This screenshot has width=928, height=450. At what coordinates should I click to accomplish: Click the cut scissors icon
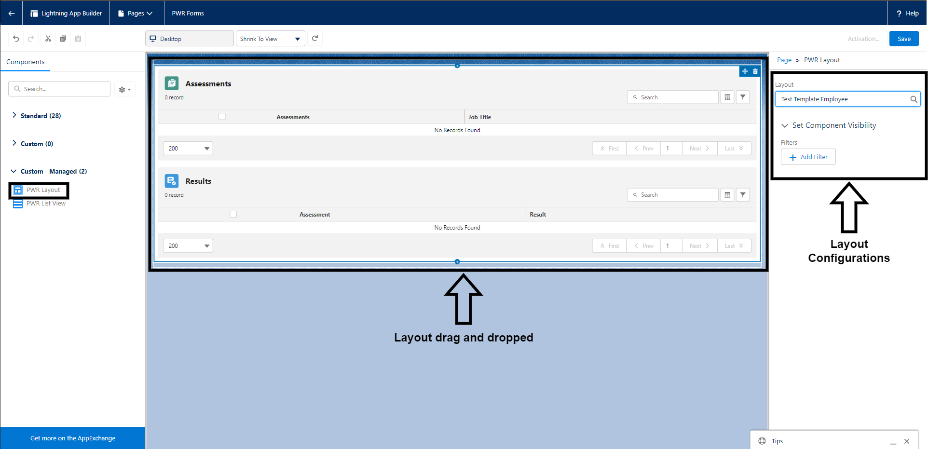[x=48, y=39]
